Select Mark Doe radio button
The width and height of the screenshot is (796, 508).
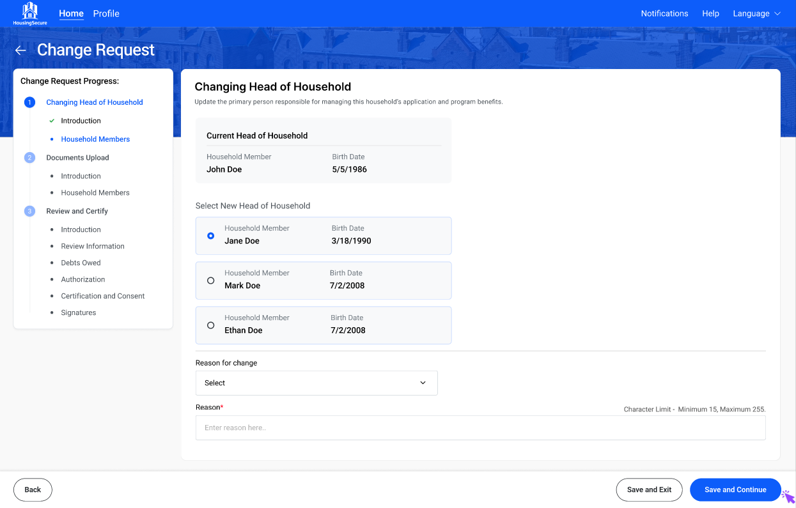[x=211, y=281]
